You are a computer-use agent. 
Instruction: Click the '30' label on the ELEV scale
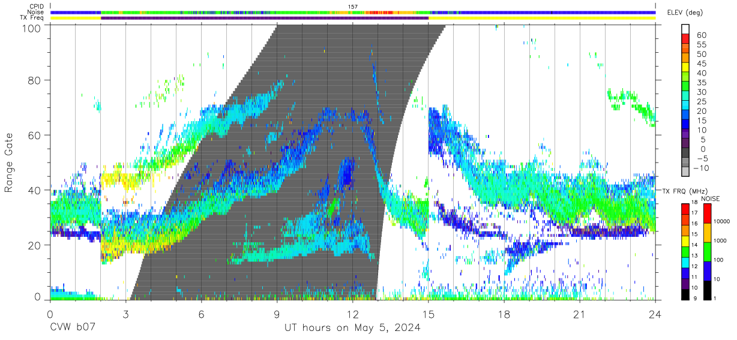pos(701,92)
